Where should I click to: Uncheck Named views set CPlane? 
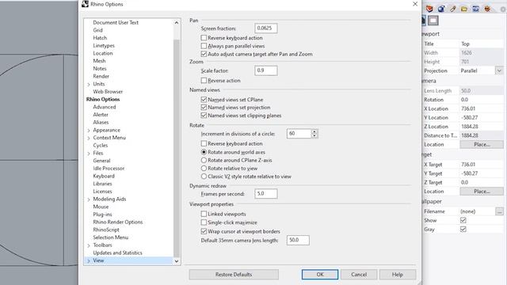tap(204, 100)
